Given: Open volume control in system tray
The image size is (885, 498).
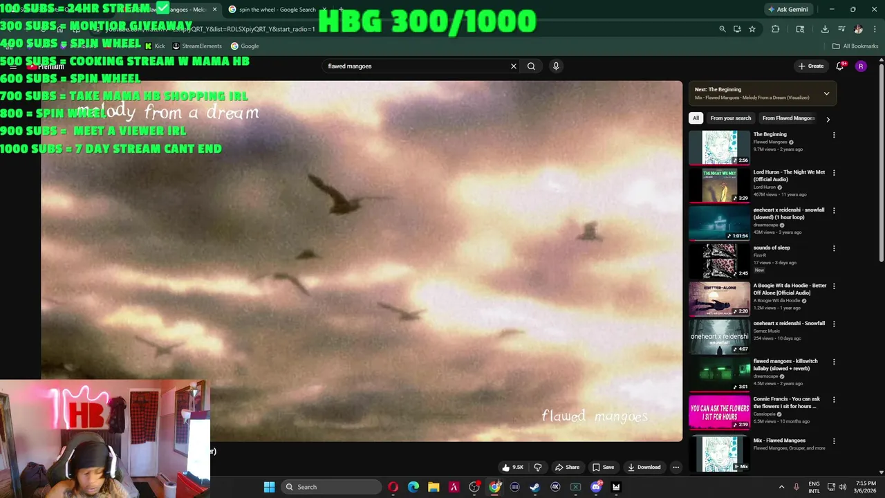Looking at the screenshot, I should click(x=841, y=487).
